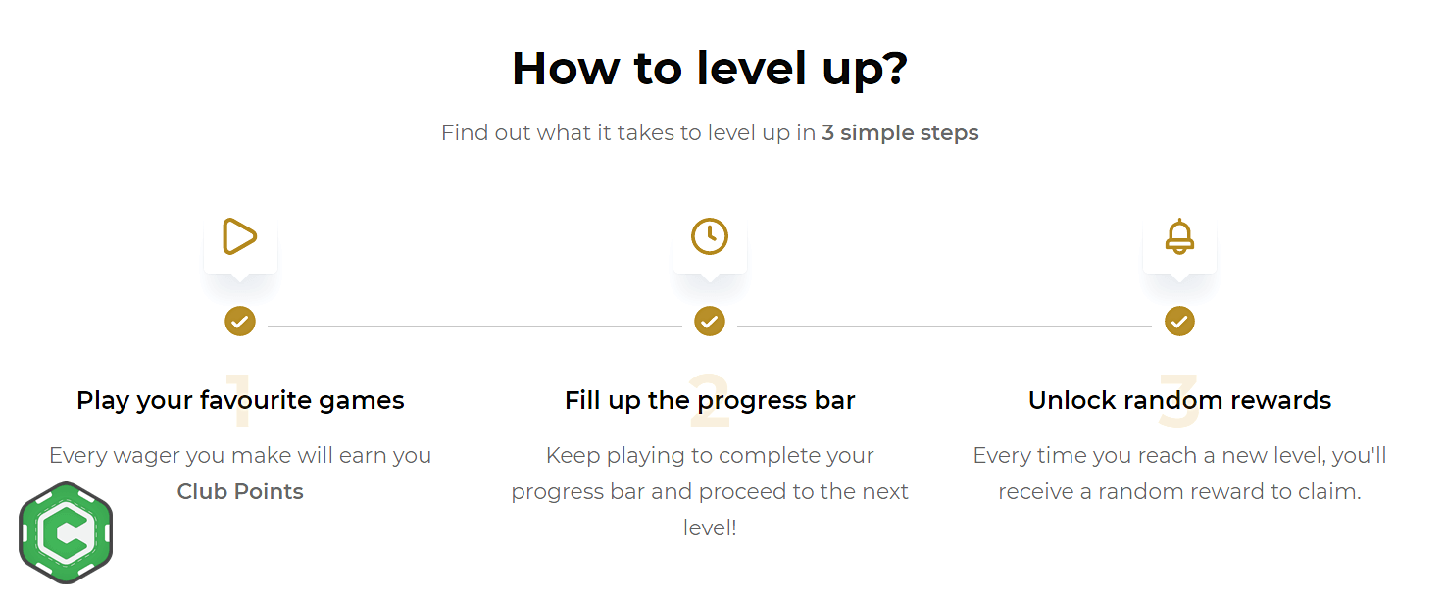
Task: Select the "Fill up the progress bar" title
Action: click(710, 400)
